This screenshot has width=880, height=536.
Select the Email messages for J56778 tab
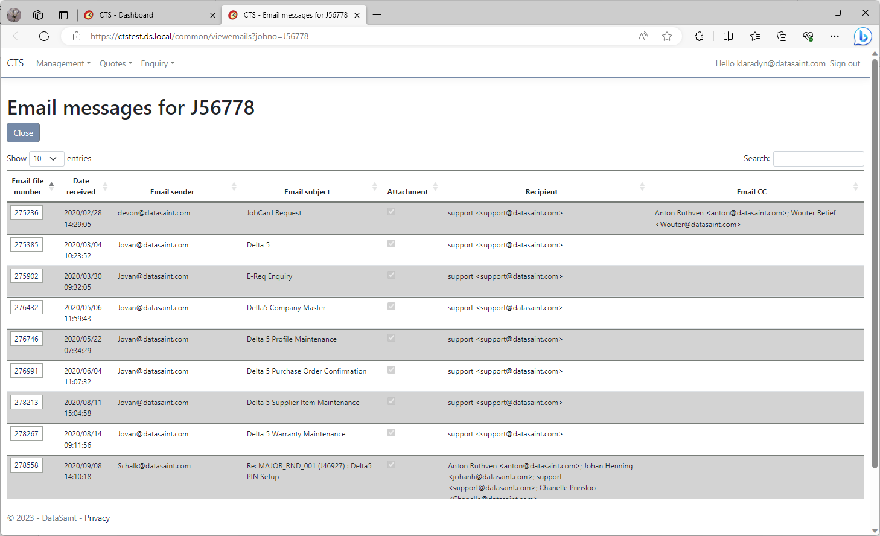(295, 15)
